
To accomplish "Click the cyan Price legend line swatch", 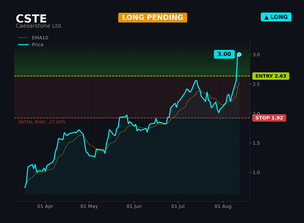I will click(23, 44).
